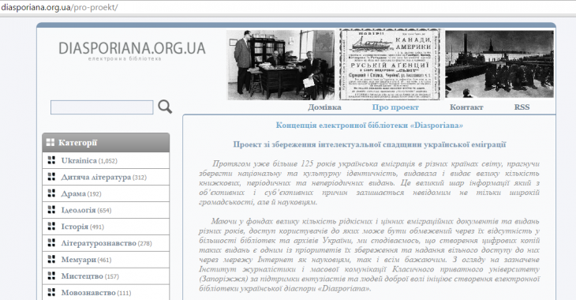This screenshot has height=300, width=576.
Task: Open the Домівка menu item
Action: click(x=324, y=107)
